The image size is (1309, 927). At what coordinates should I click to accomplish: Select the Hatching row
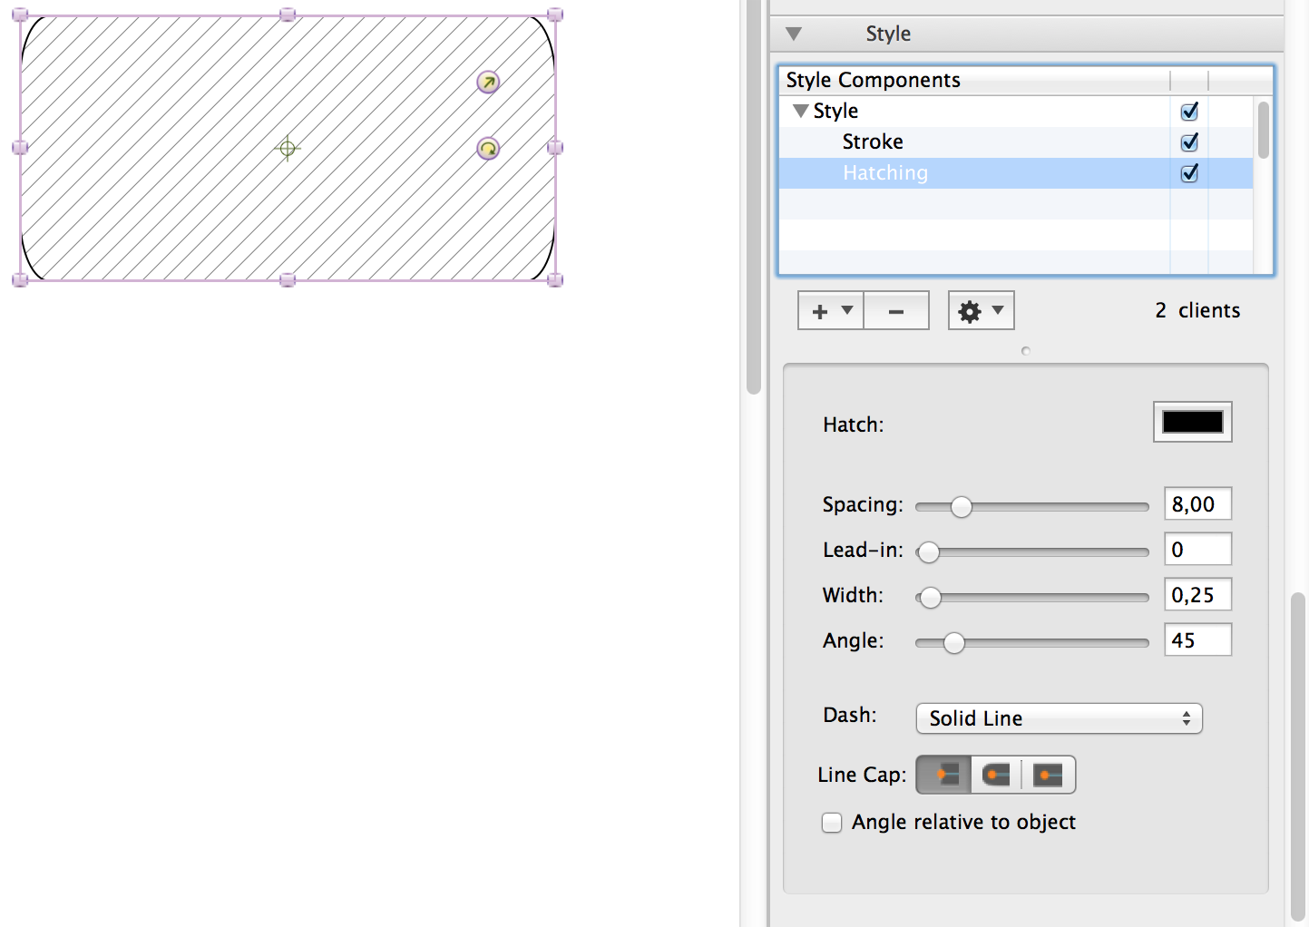1016,173
